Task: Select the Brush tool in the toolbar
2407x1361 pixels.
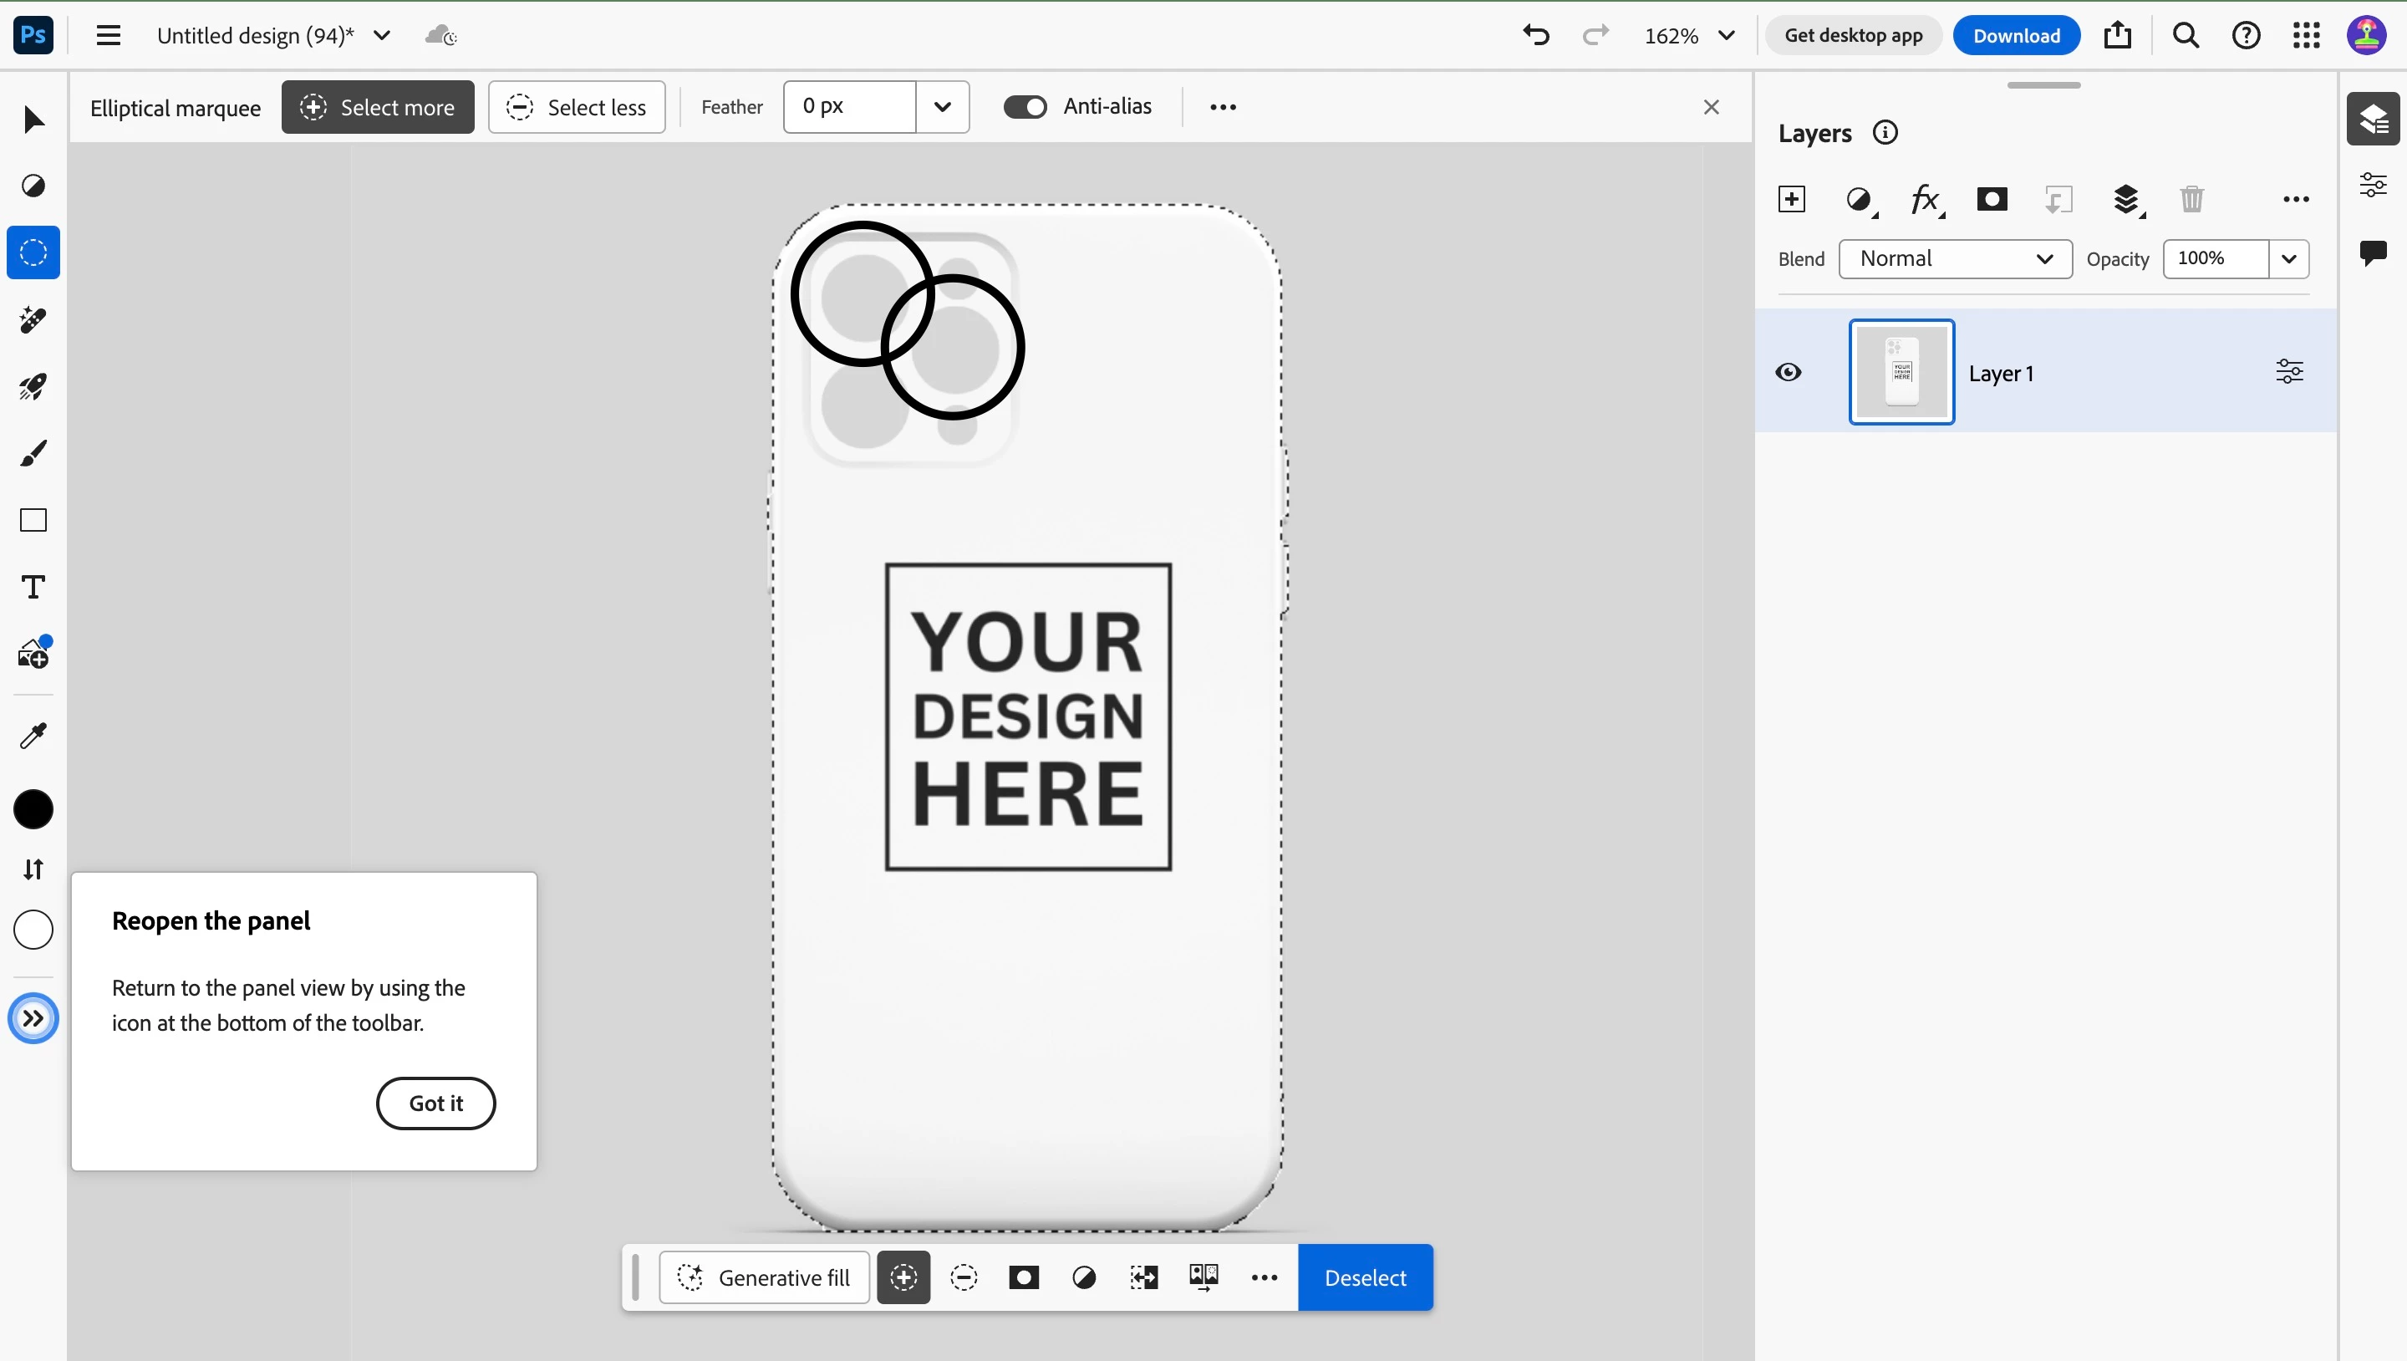Action: pos(33,454)
